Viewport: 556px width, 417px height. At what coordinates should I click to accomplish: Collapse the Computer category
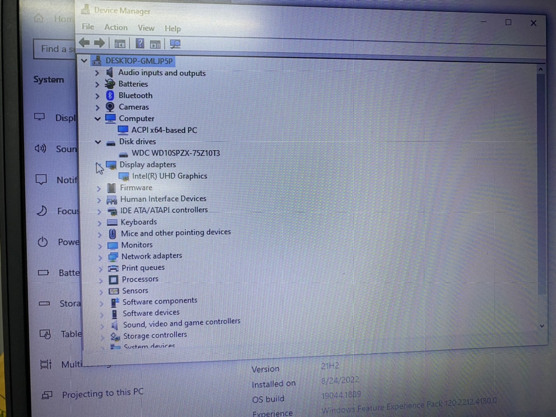coord(97,119)
